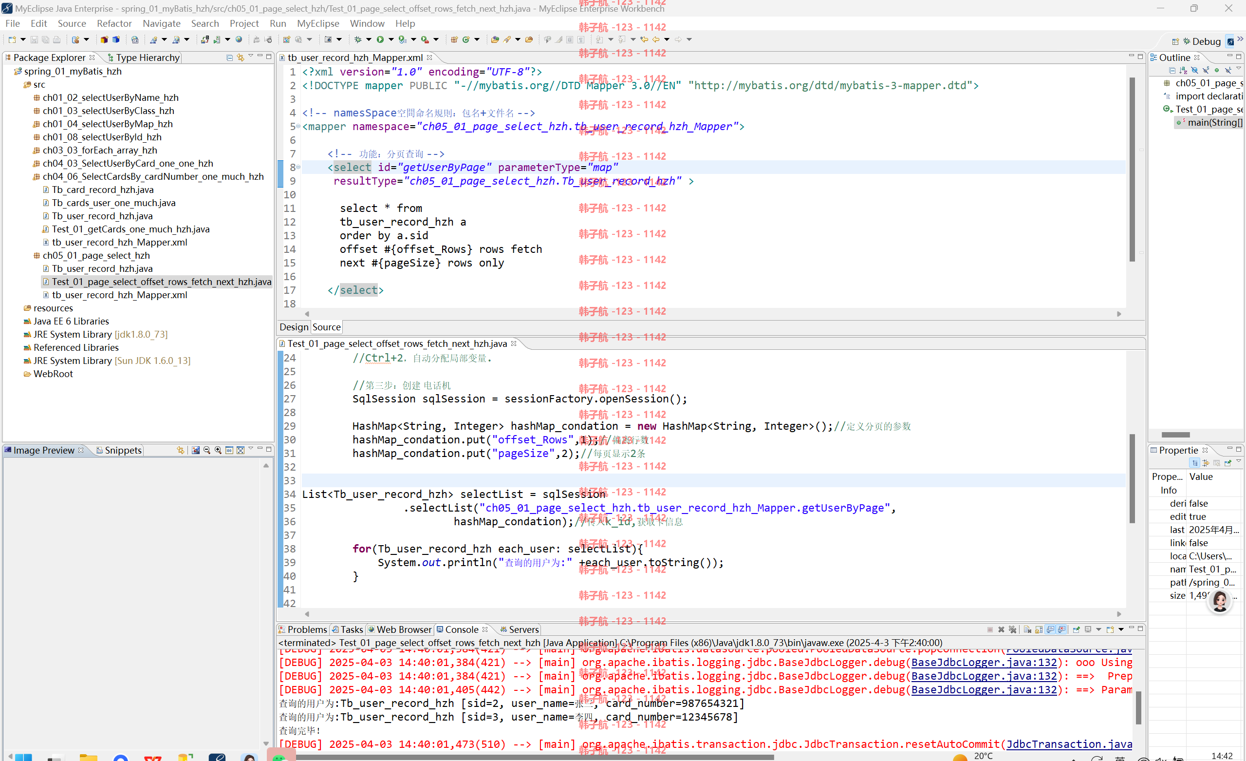1246x761 pixels.
Task: Click the Print icon in main toolbar
Action: pos(56,39)
